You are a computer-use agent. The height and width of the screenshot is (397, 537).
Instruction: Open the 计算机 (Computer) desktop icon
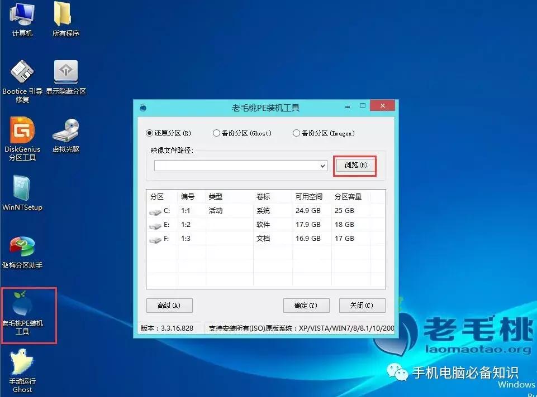point(22,20)
